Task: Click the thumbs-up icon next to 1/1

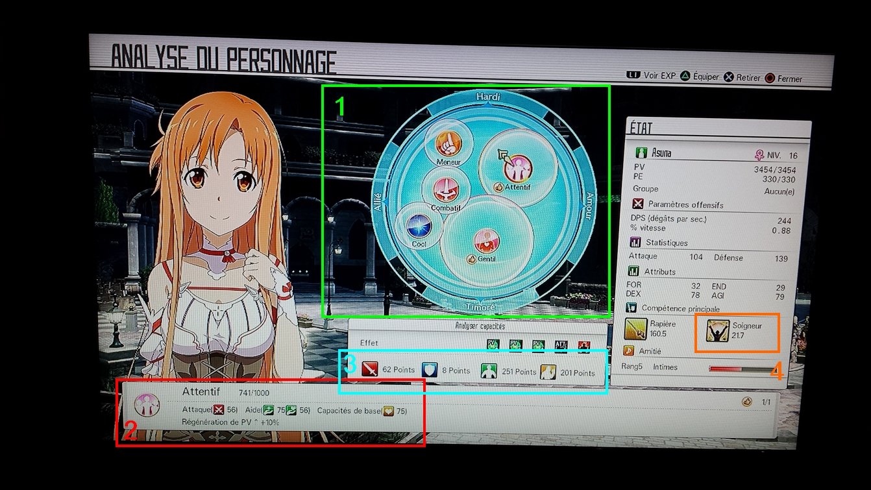Action: coord(746,402)
